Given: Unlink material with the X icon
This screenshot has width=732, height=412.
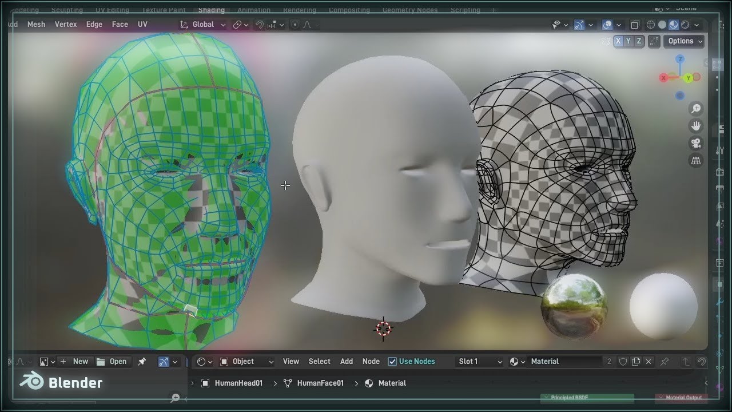Looking at the screenshot, I should coord(649,362).
